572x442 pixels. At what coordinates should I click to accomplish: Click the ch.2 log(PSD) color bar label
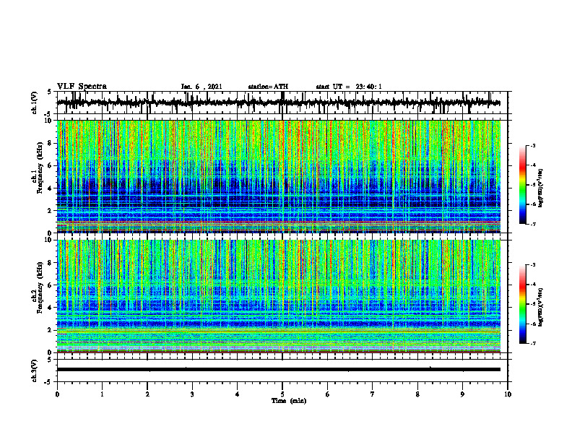pos(541,307)
